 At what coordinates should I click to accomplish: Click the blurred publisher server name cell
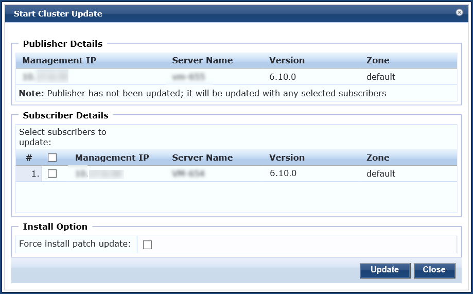click(x=188, y=77)
